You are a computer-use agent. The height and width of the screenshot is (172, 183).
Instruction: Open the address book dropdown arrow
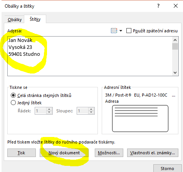[121, 31]
